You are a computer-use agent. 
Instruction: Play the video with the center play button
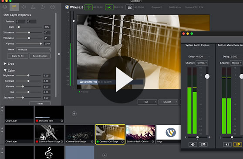tap(121, 79)
